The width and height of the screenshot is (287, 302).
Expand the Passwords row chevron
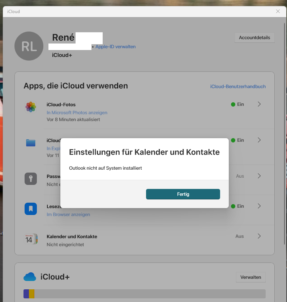[x=259, y=176]
